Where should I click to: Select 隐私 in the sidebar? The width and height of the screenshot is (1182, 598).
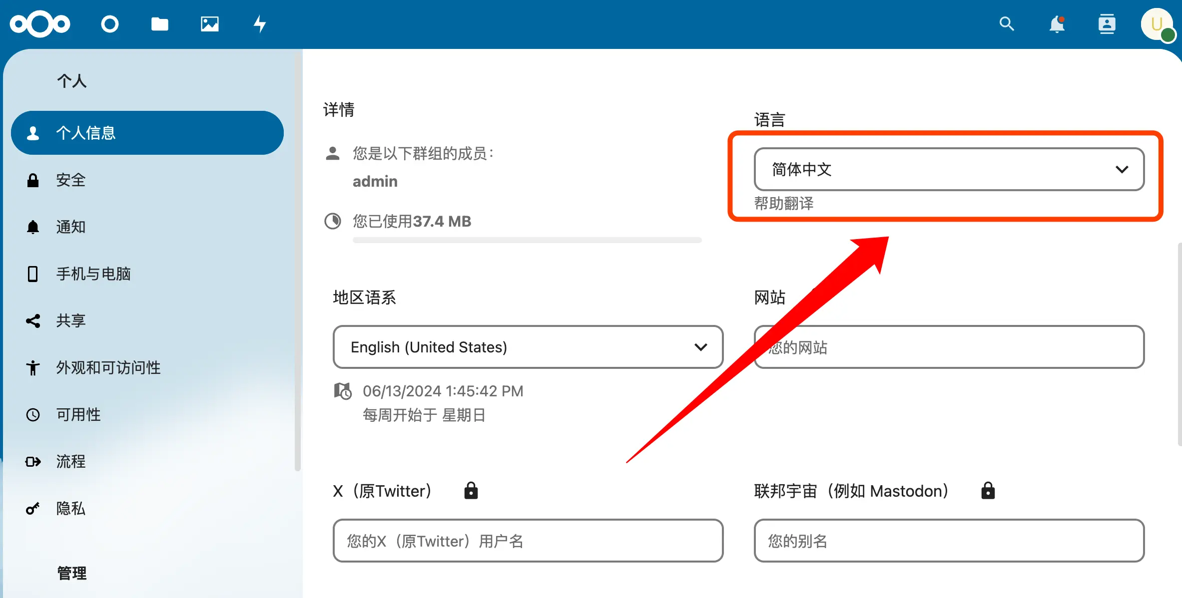coord(71,508)
